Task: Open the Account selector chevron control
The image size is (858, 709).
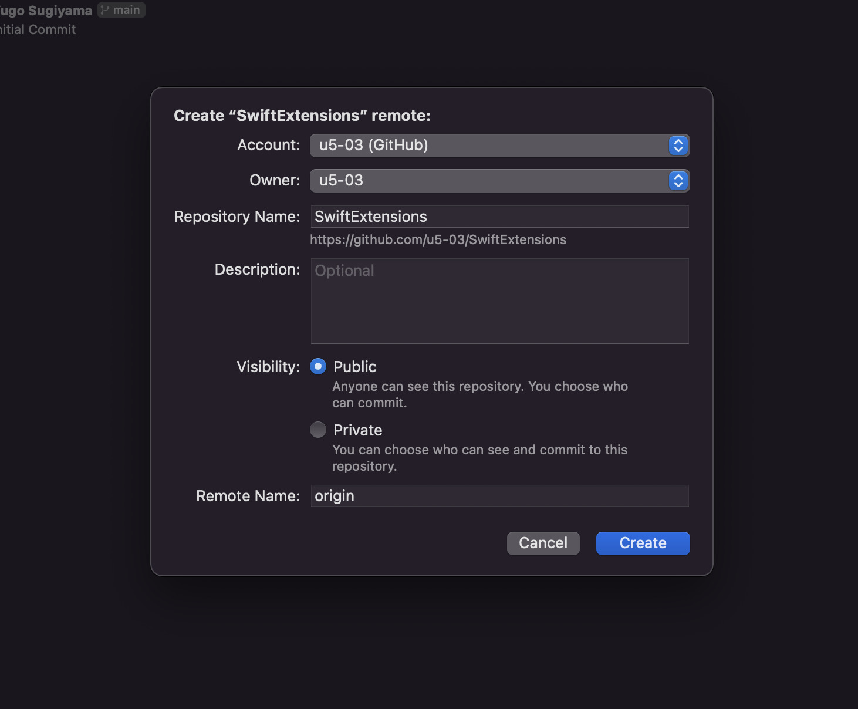Action: [678, 145]
